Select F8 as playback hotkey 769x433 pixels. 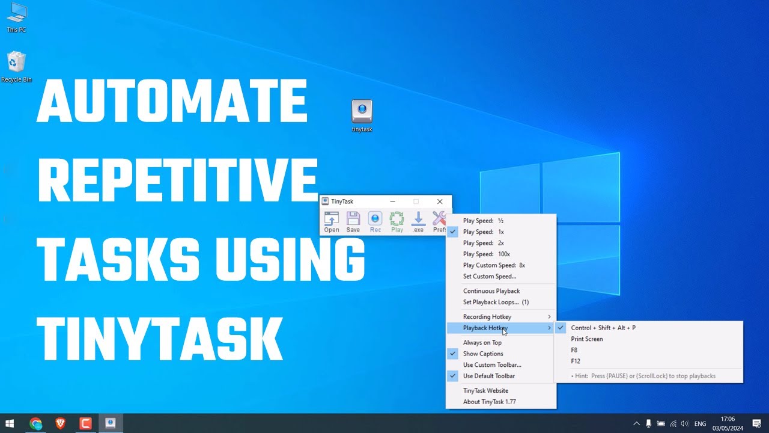648,350
